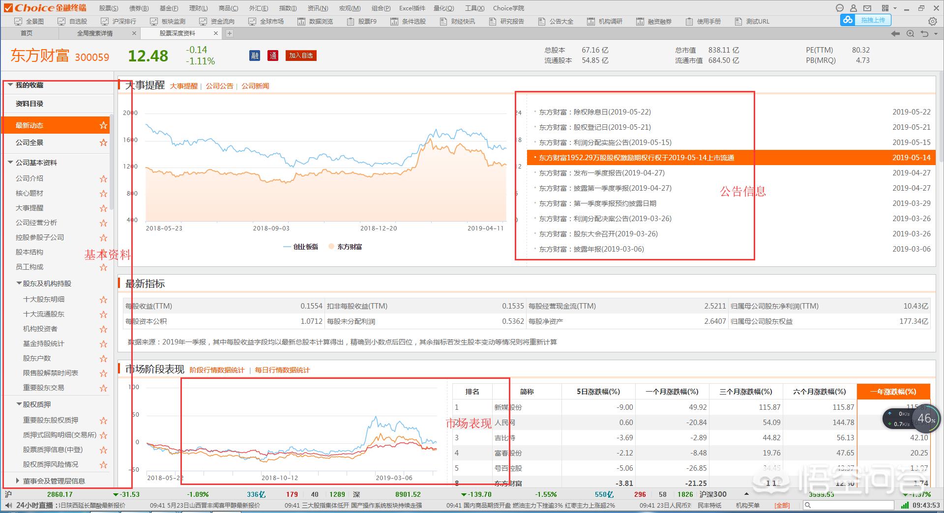Open the 除权除息日(2019-05-22) announcement

595,112
